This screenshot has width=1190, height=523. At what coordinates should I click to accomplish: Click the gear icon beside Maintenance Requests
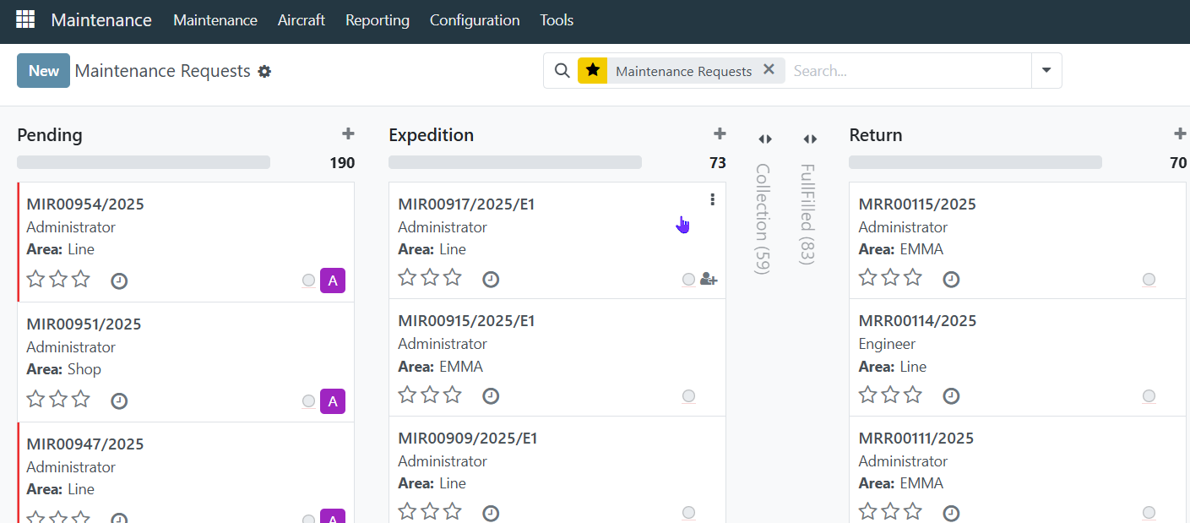[x=264, y=72]
